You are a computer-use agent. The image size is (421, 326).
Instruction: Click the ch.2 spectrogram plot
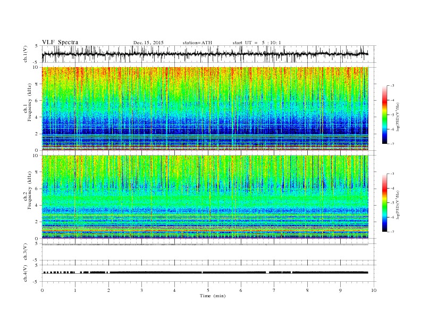(205, 197)
